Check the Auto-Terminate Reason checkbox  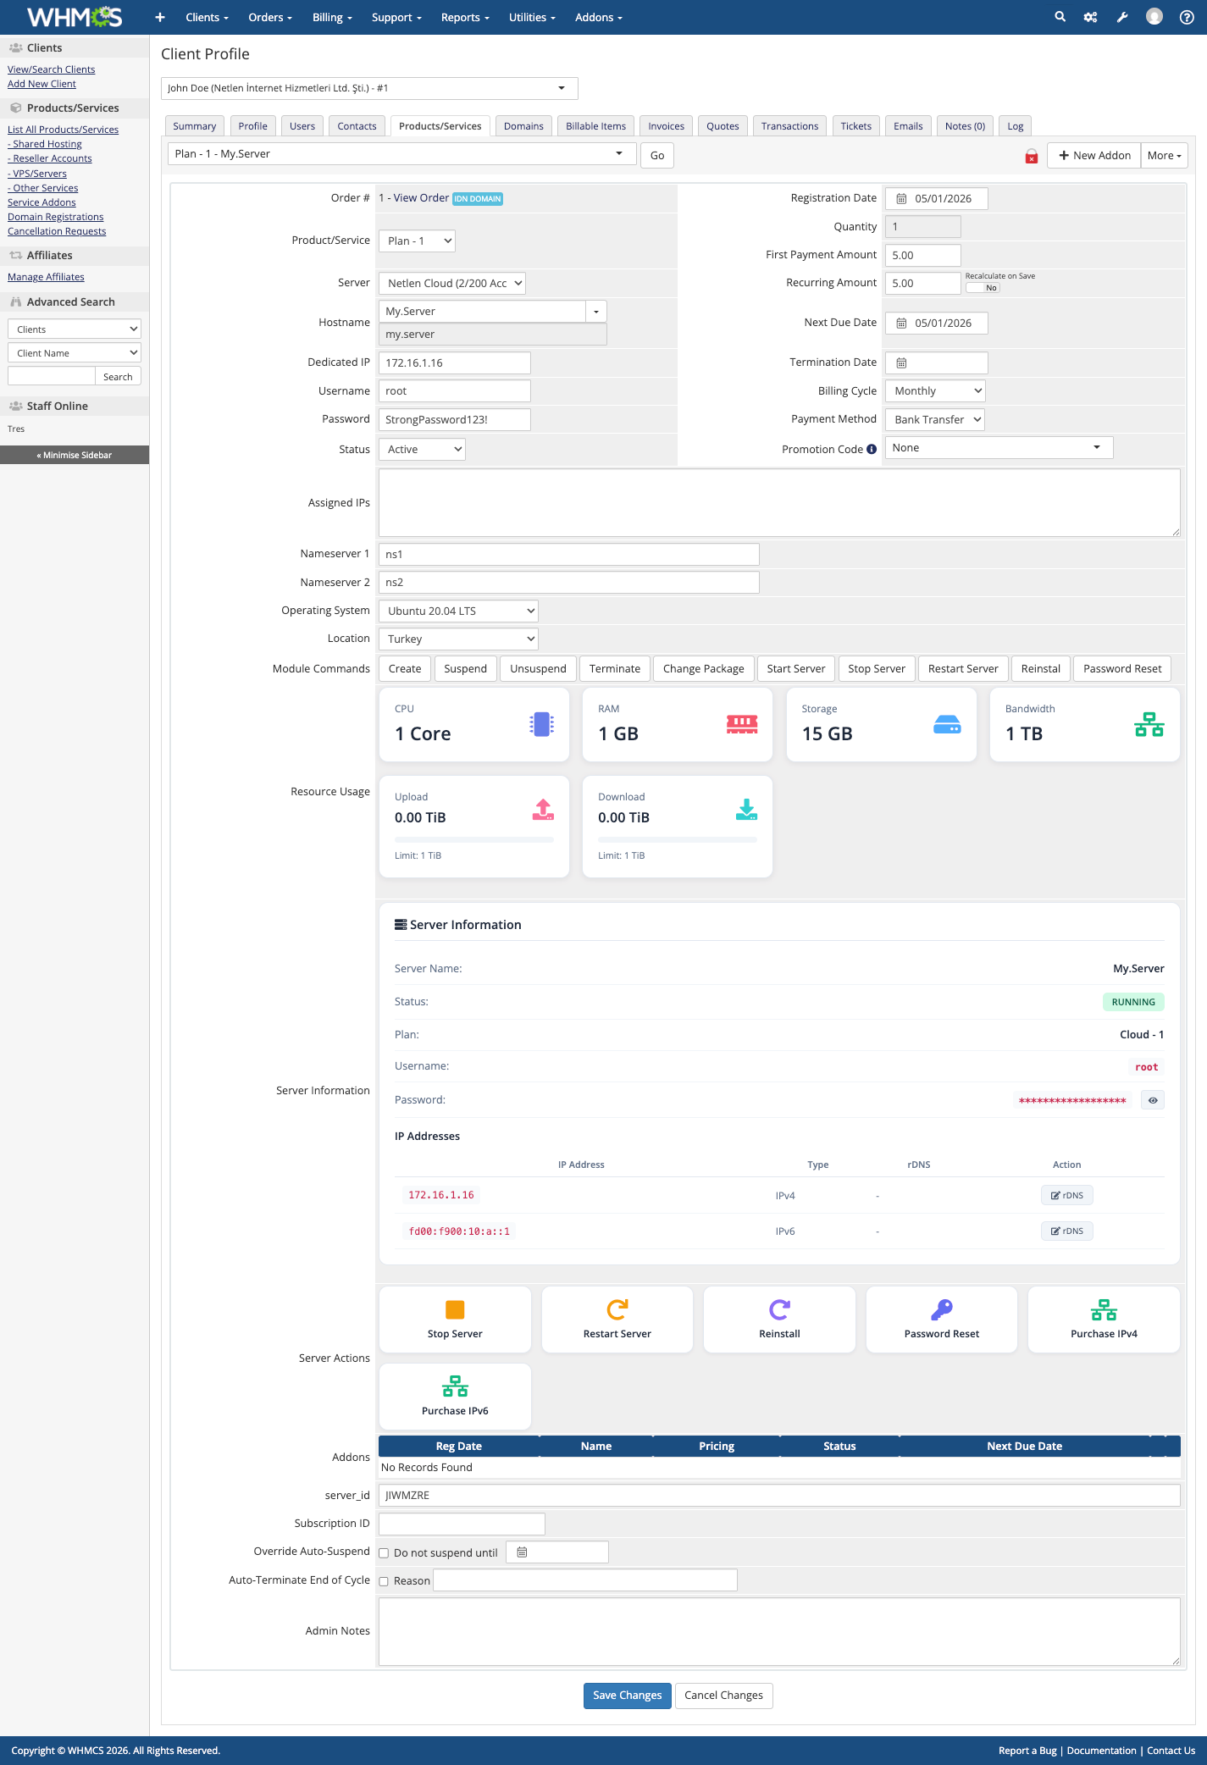click(384, 1581)
